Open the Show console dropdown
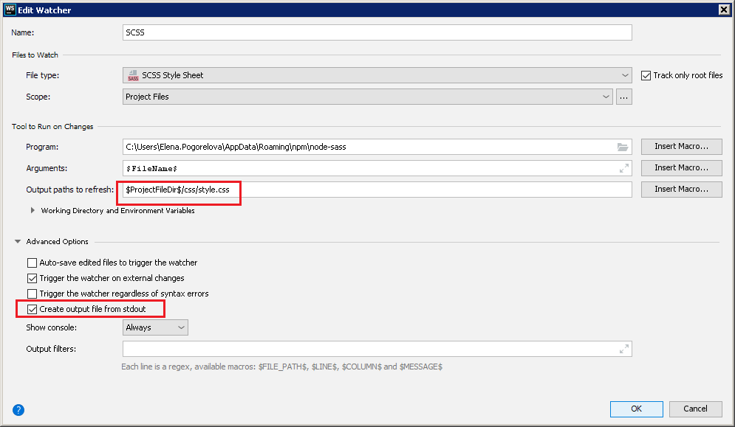 tap(155, 327)
